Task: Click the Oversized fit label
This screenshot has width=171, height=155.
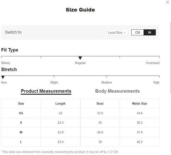Action: pos(153,63)
